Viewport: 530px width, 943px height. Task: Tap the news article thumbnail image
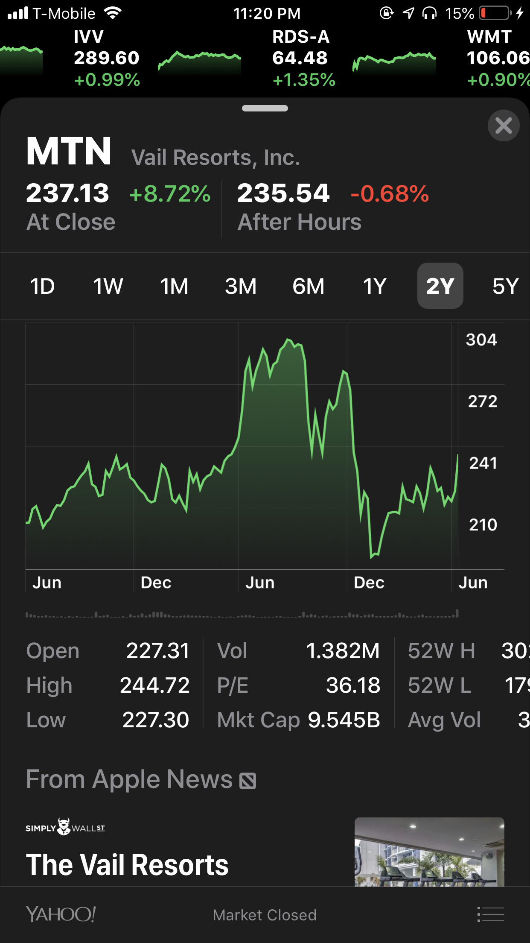coord(429,852)
